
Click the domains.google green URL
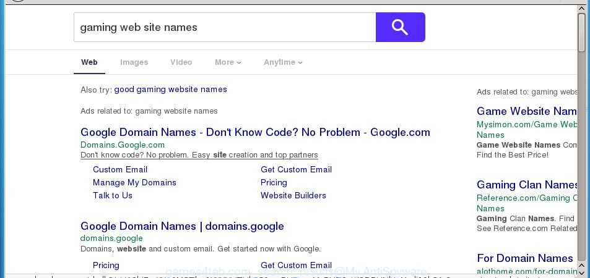(x=111, y=238)
